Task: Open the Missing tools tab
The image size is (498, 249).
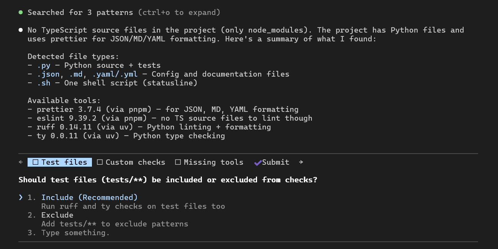Action: (x=213, y=162)
